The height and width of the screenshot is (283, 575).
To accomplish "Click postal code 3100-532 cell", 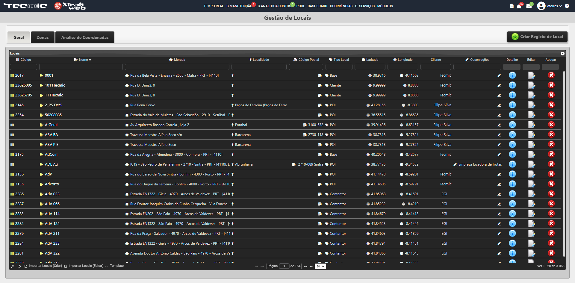I will coord(316,125).
